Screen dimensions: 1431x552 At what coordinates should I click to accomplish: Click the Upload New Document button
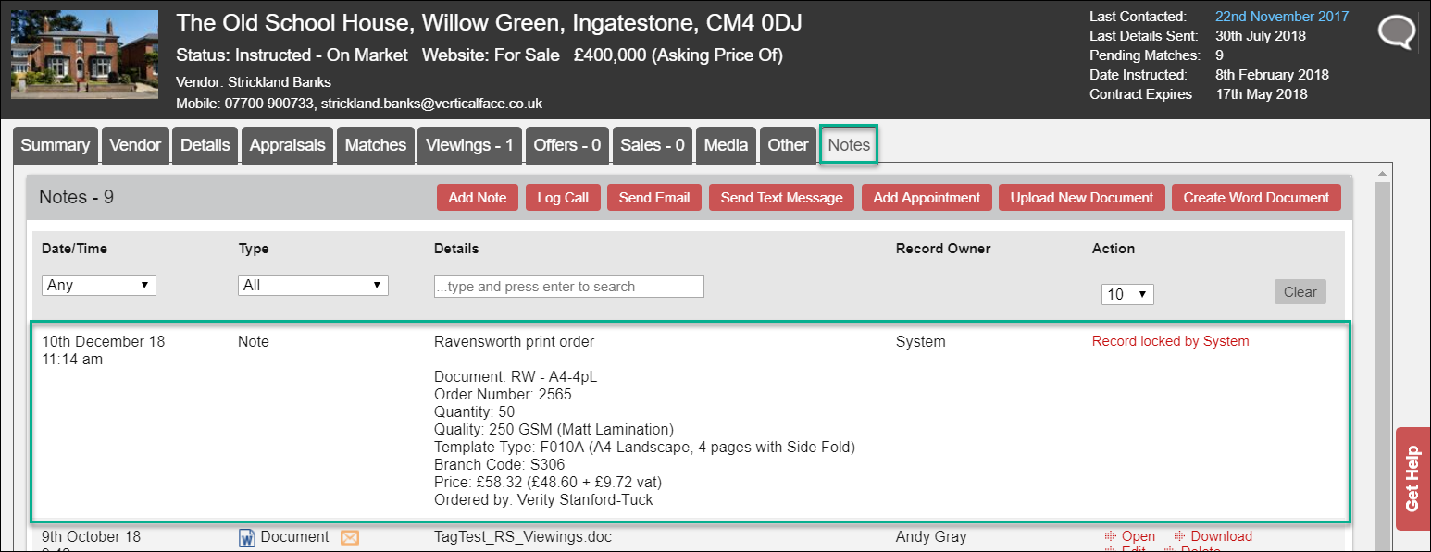pos(1082,198)
